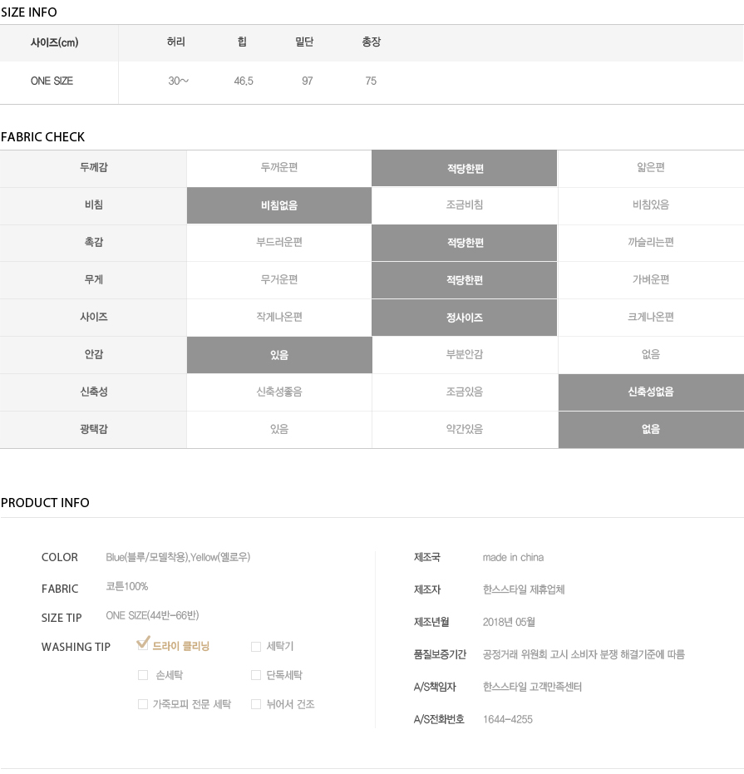Click the 품질보증기간 label
This screenshot has width=744, height=774.
click(440, 654)
